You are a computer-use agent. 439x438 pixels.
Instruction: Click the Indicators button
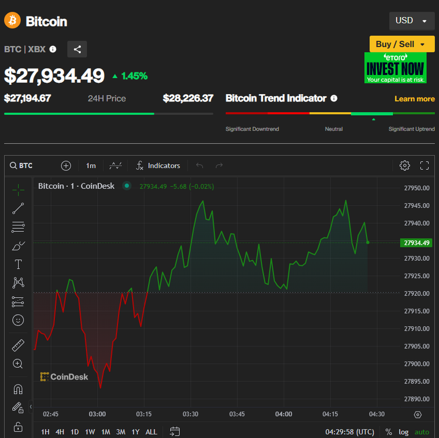tap(158, 166)
